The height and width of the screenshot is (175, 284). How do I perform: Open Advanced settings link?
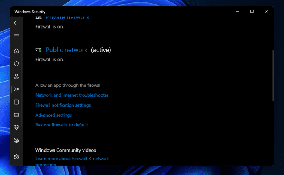(x=53, y=115)
